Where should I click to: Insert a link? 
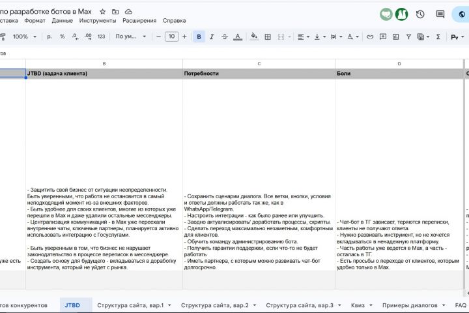coord(370,37)
